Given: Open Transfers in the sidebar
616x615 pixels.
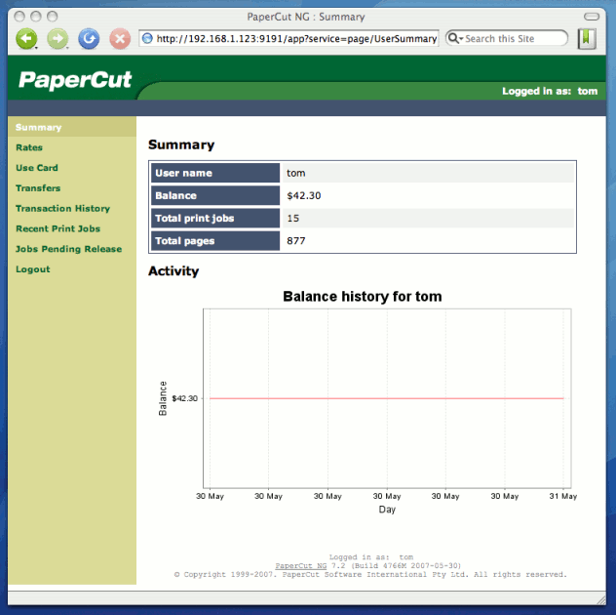Looking at the screenshot, I should point(38,188).
